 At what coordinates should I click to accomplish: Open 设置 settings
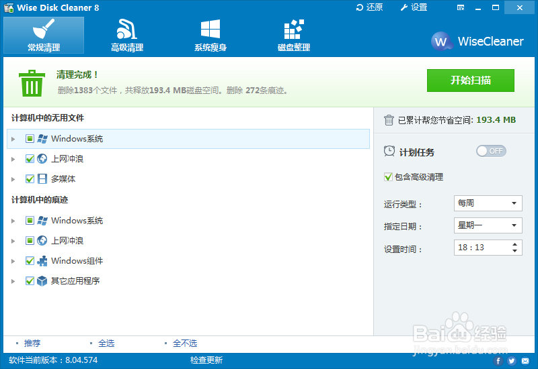pos(414,7)
